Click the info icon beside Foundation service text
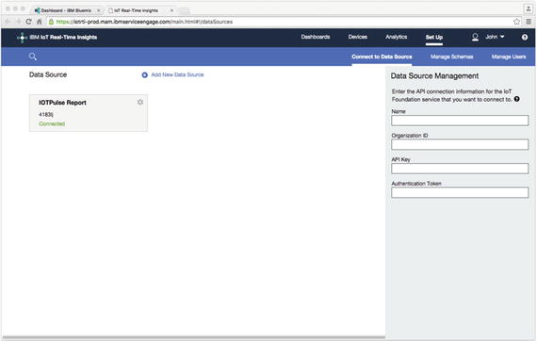Viewport: 537px width, 342px height. click(517, 99)
